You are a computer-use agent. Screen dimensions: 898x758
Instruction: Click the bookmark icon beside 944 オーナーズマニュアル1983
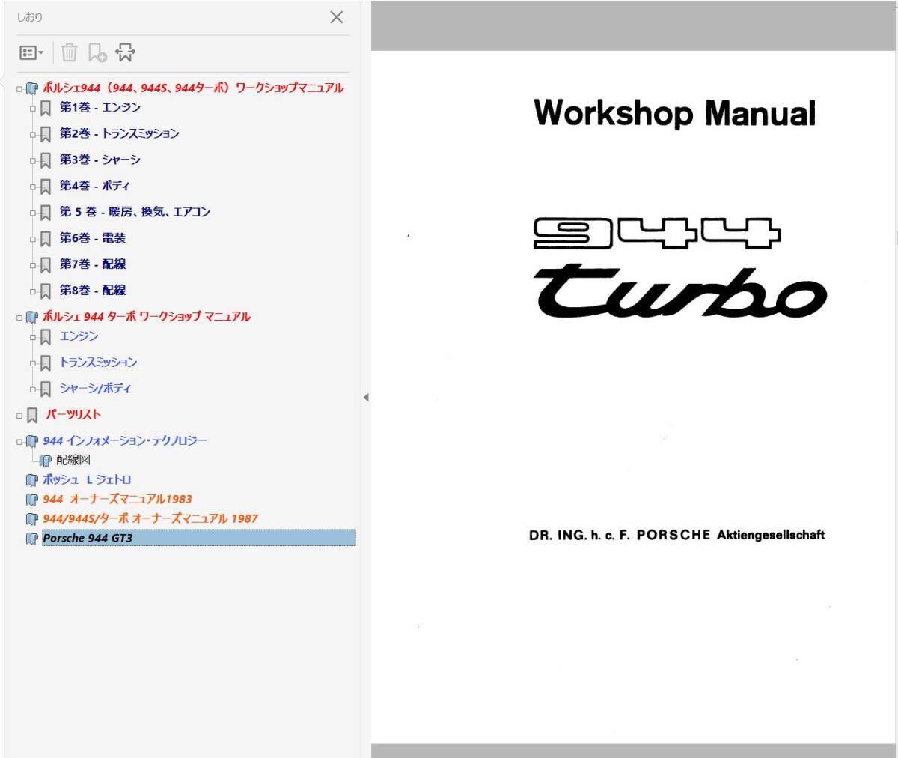[x=31, y=500]
